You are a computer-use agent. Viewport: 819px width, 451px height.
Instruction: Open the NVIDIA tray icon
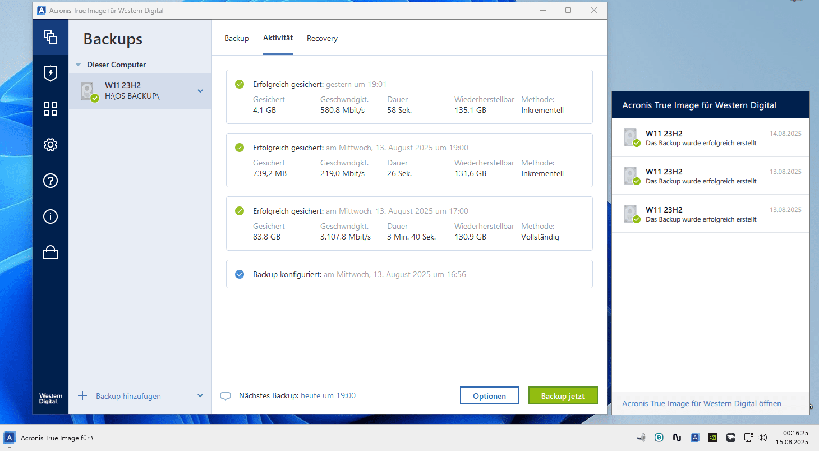click(712, 438)
